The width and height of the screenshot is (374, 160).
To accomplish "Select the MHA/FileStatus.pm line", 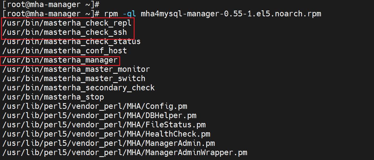I will coord(104,125).
